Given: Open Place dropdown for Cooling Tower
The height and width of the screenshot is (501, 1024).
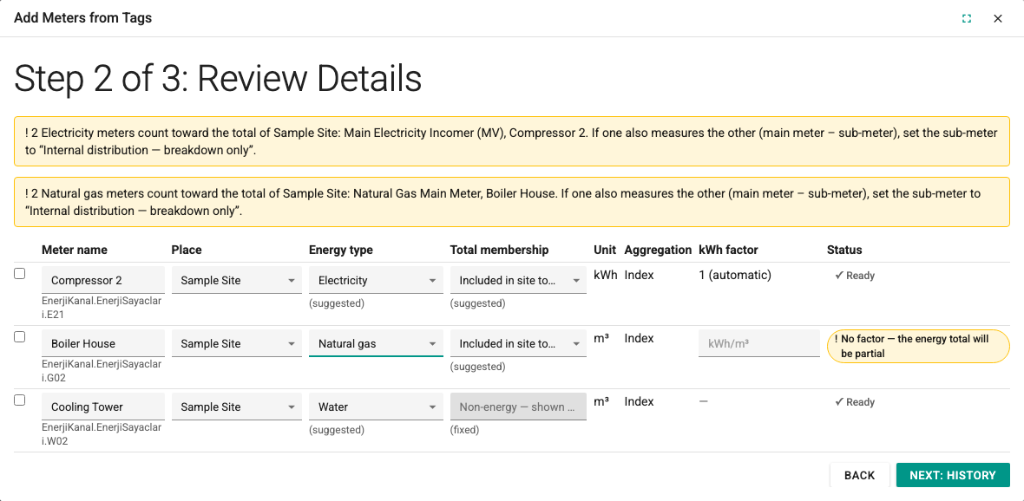Looking at the screenshot, I should tap(236, 407).
